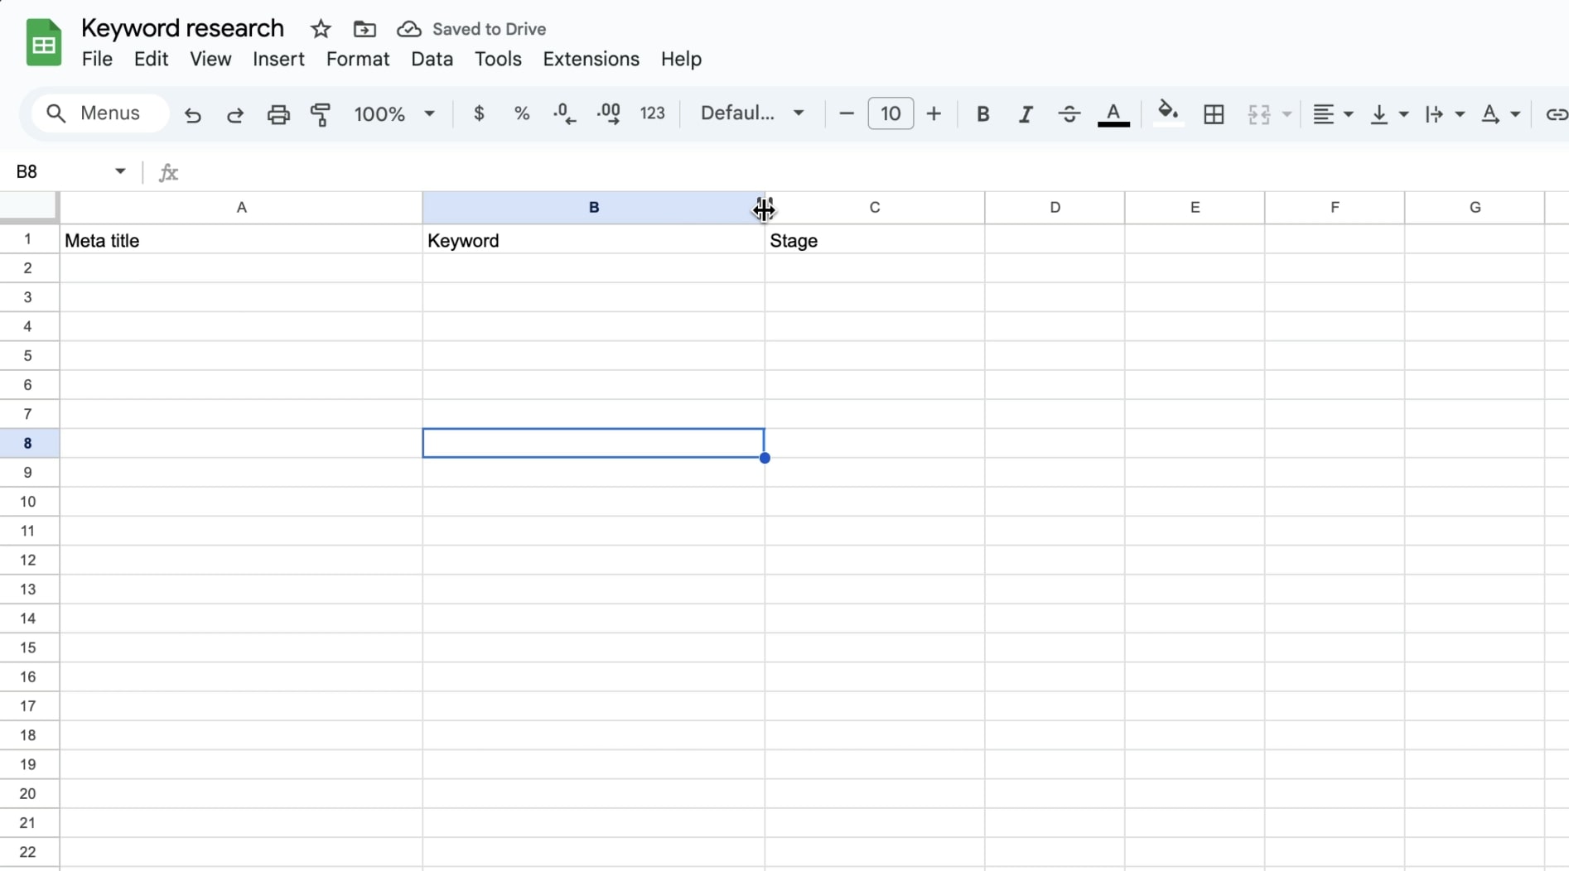Click the Print icon
1569x871 pixels.
tap(278, 114)
